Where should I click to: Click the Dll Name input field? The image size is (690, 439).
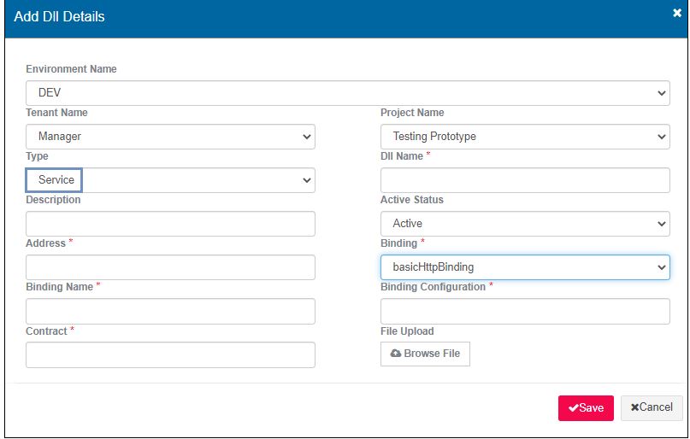tap(524, 180)
